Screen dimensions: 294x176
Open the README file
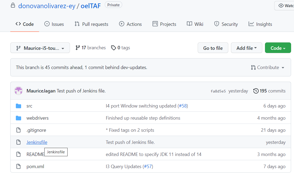click(35, 154)
